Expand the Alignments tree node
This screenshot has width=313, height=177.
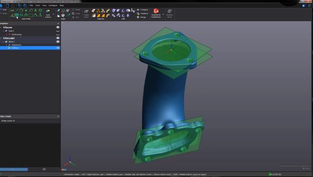[x=6, y=45]
